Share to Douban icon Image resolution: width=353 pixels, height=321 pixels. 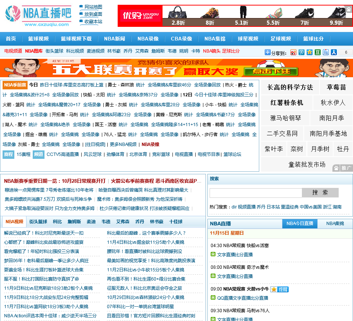point(318,53)
